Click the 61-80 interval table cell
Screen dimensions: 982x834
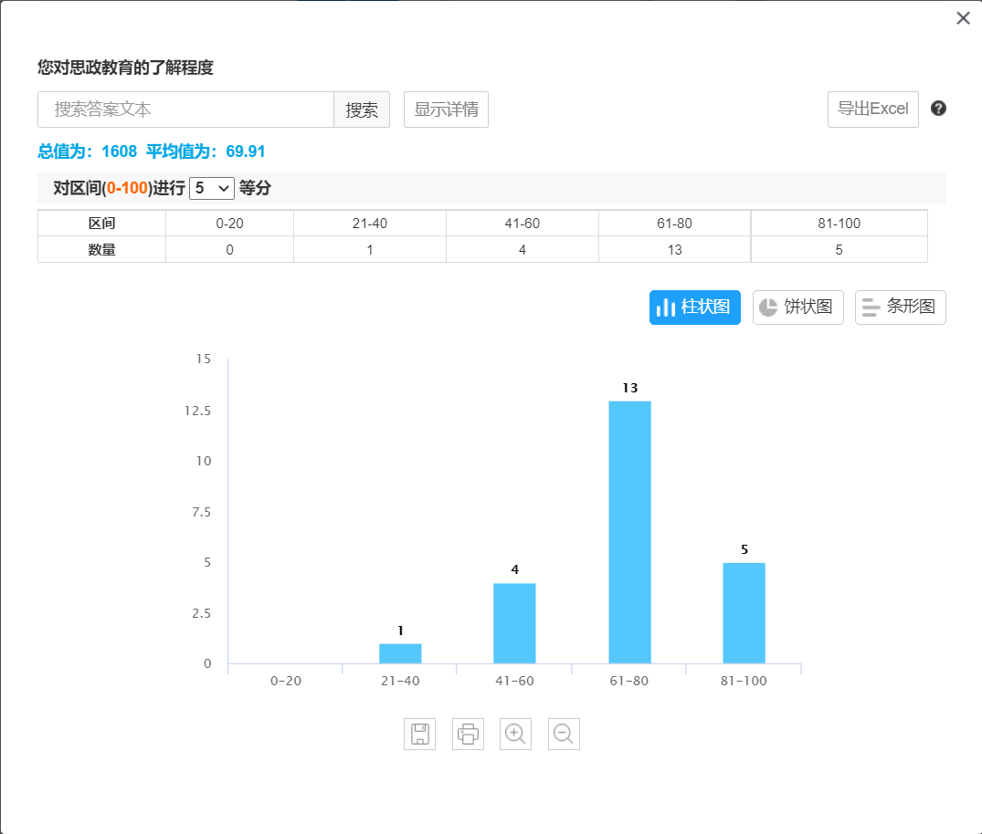[674, 224]
